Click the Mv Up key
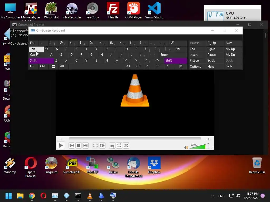The width and height of the screenshot is (270, 202). 233,49
